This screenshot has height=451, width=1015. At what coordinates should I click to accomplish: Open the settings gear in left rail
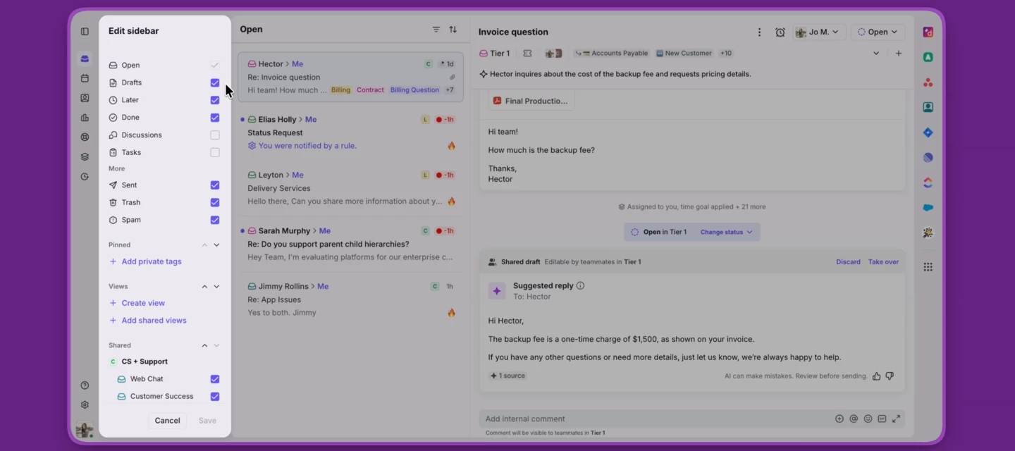(85, 405)
